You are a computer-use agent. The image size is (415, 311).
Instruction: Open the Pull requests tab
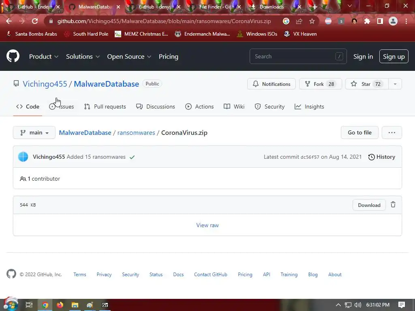click(105, 107)
